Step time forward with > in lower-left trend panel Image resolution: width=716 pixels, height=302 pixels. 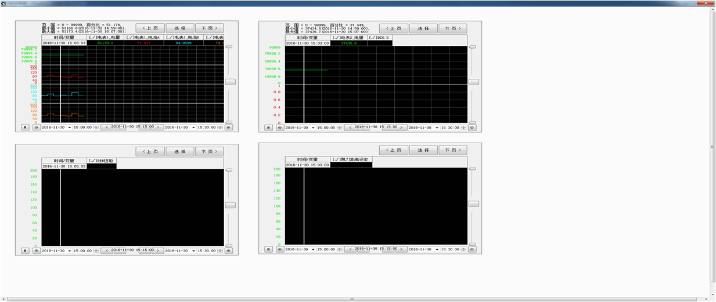pos(157,250)
